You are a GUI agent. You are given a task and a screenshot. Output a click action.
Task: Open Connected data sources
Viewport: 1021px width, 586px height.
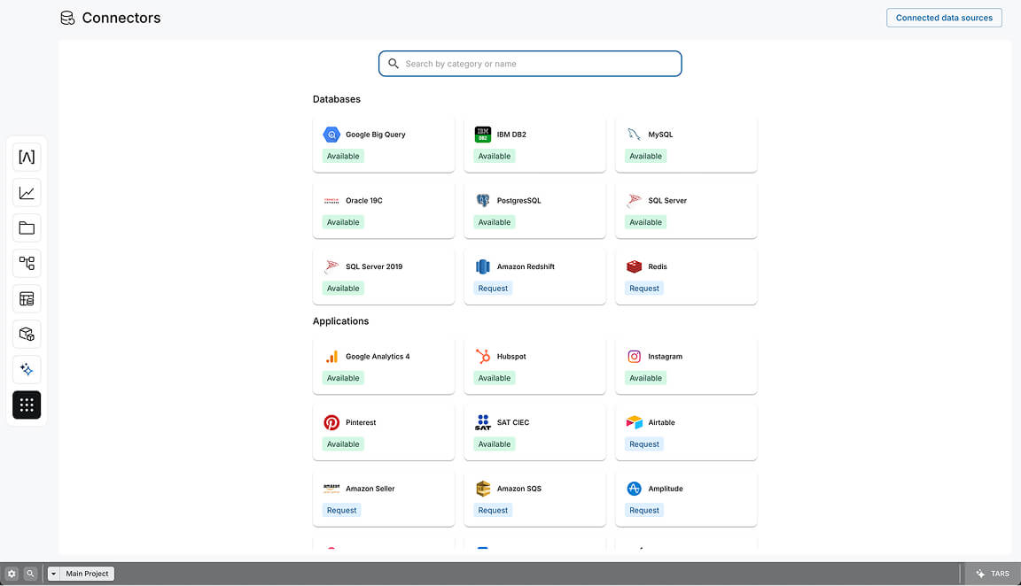coord(944,18)
